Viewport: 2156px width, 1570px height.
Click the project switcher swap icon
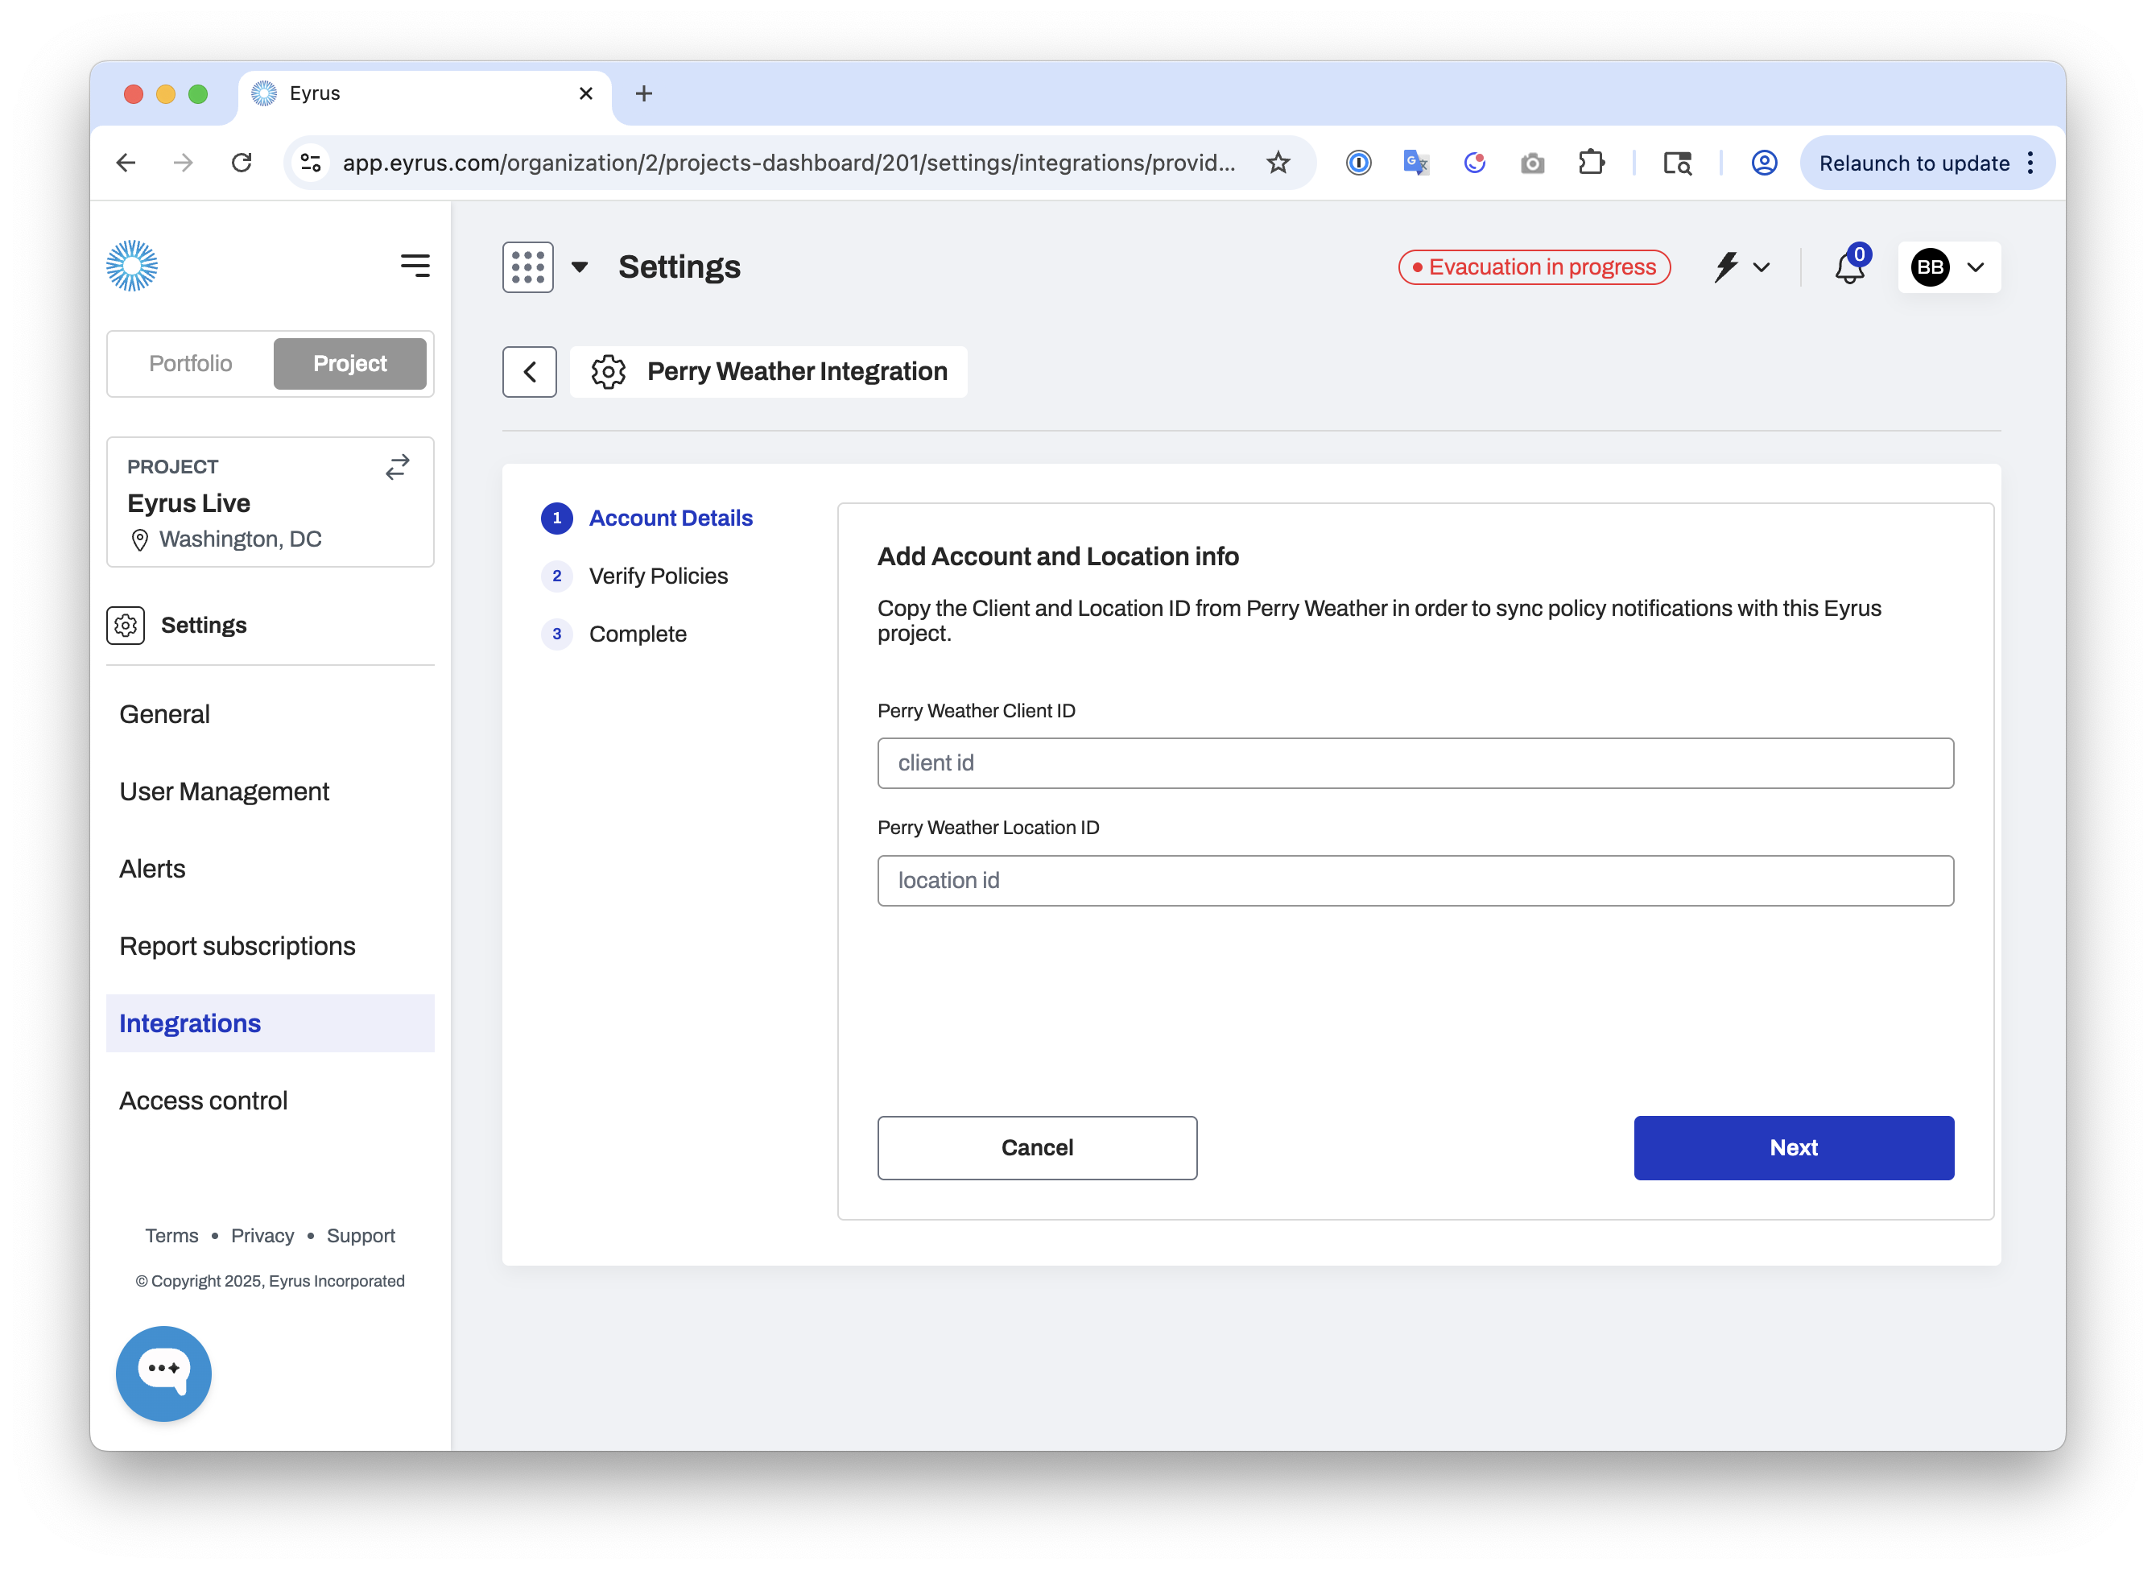click(398, 466)
